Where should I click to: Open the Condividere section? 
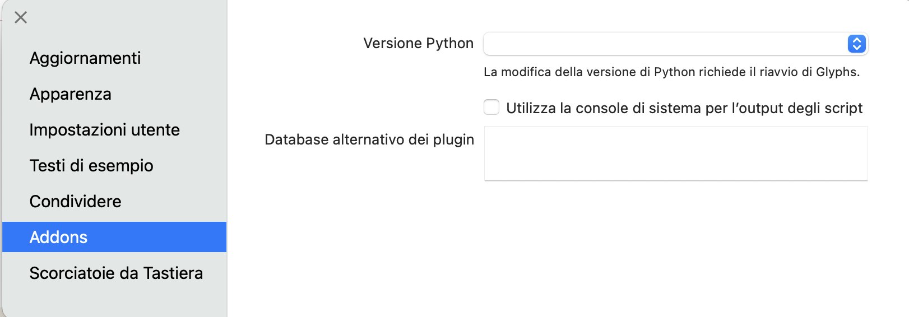pos(76,202)
